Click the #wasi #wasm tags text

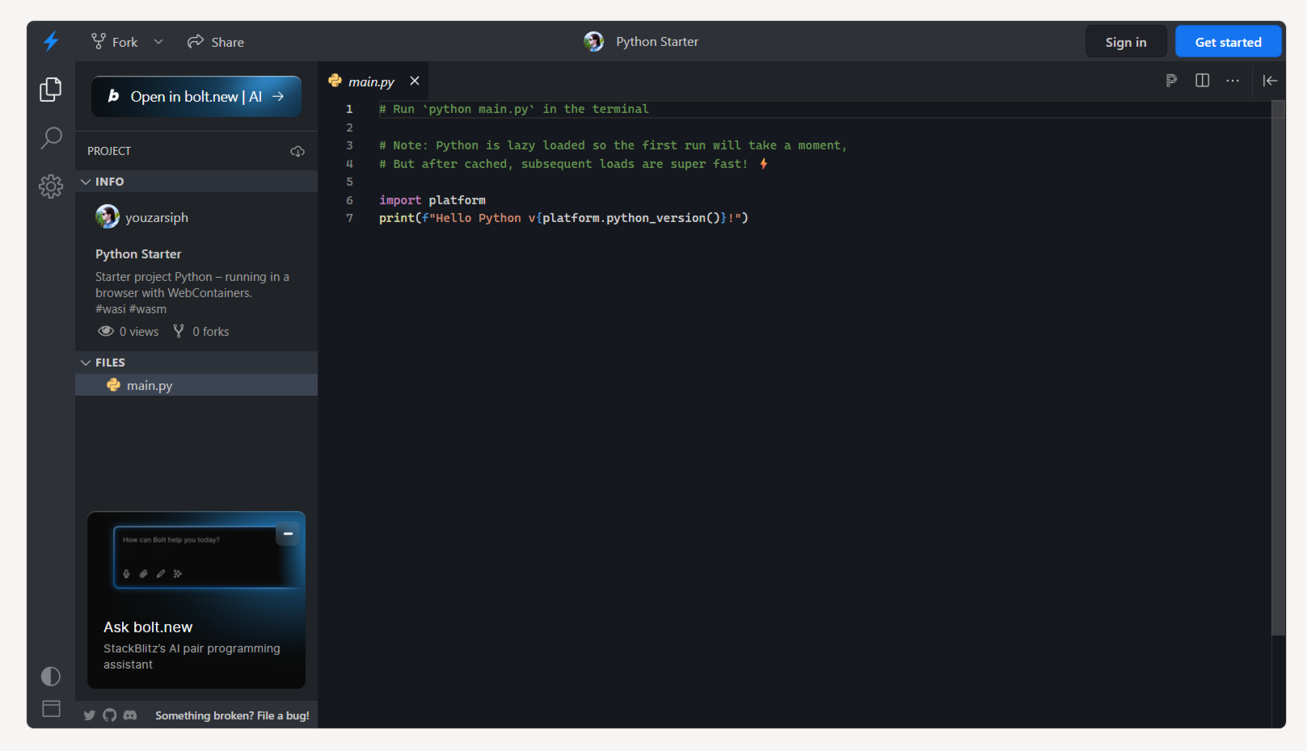(131, 309)
